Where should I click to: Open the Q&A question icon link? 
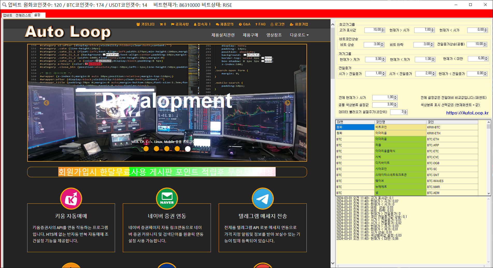point(245,24)
